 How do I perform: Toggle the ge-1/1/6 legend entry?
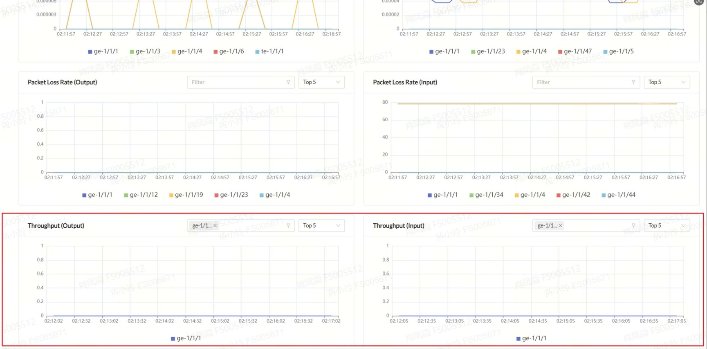[231, 51]
